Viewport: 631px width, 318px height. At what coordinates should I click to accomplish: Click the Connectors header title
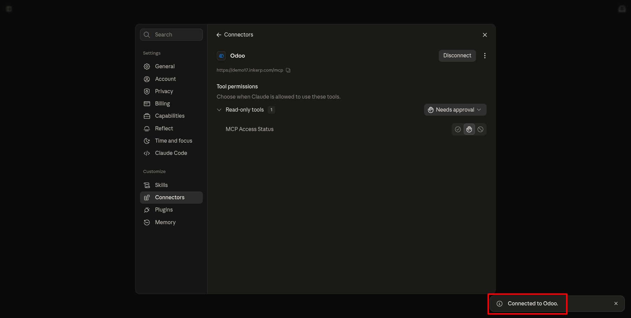point(238,35)
